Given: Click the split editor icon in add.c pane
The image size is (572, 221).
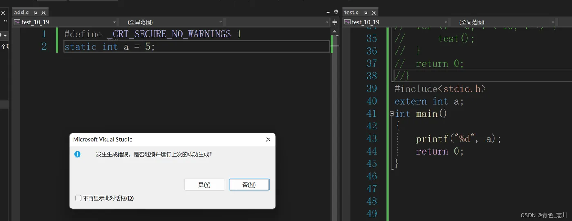Looking at the screenshot, I should coord(335,22).
